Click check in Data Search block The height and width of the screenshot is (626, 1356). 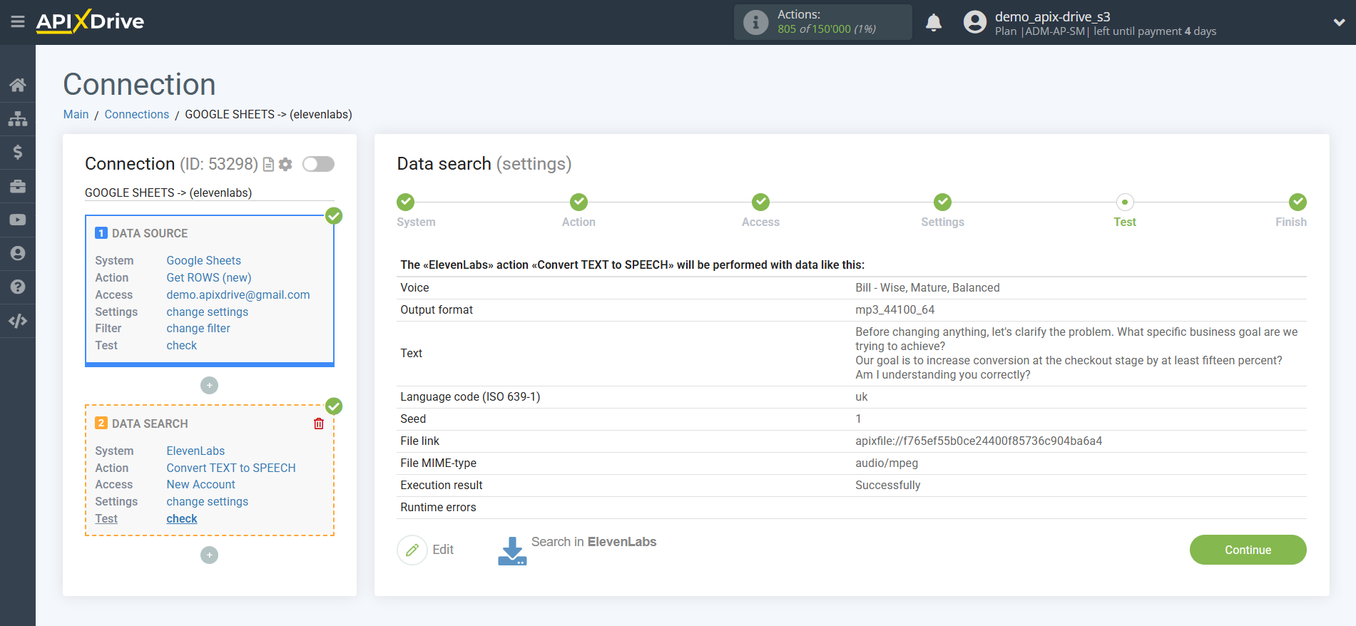coord(182,518)
